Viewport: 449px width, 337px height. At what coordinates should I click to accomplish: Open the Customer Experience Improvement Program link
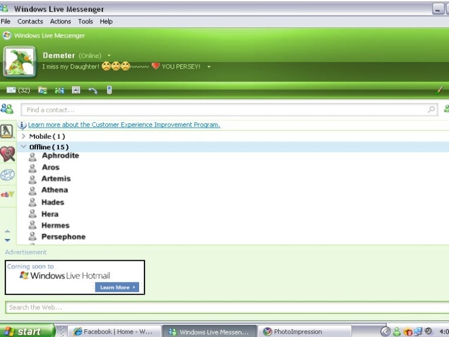(x=124, y=125)
